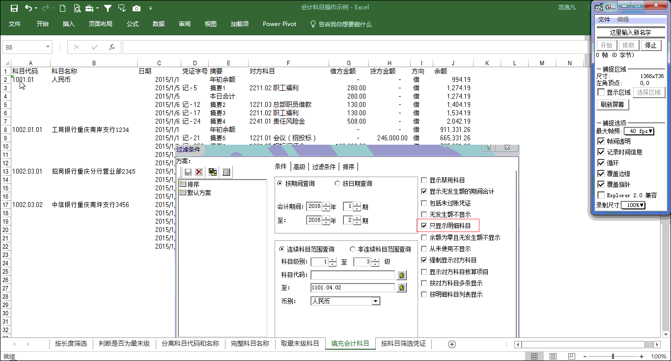The image size is (671, 361).
Task: Click the lookup icon beside 1101.04.02 field
Action: 402,288
